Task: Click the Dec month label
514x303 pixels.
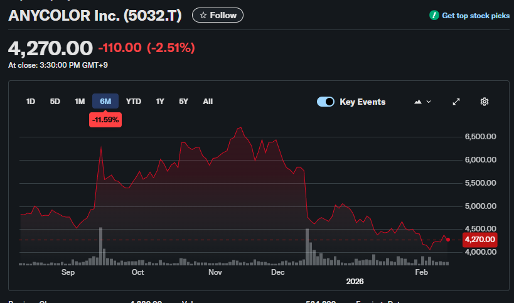Action: [x=277, y=272]
